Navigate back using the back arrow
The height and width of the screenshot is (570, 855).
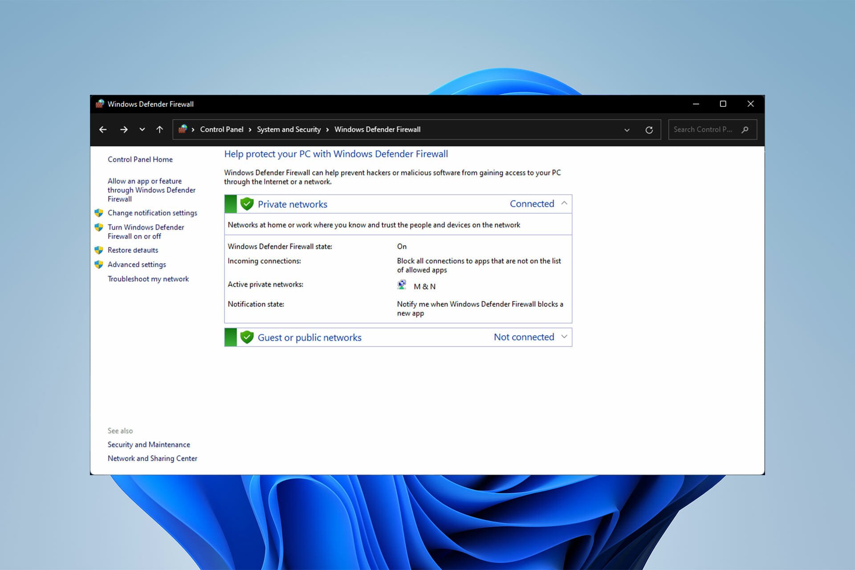[104, 129]
